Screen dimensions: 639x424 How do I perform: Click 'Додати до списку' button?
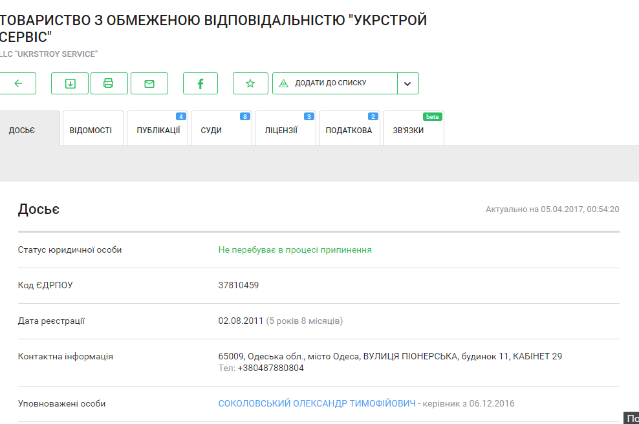(334, 83)
